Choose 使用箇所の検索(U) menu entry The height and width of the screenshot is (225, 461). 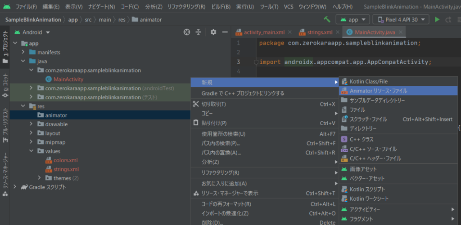(x=265, y=134)
